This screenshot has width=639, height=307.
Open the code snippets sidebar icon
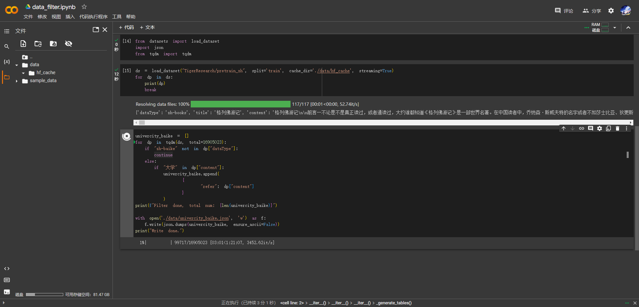(x=7, y=268)
